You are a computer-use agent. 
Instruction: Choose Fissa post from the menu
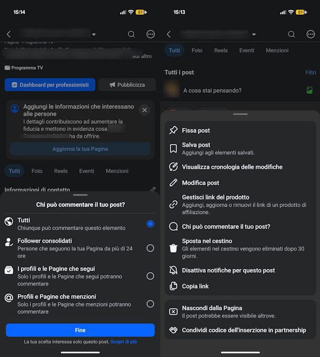(240, 131)
